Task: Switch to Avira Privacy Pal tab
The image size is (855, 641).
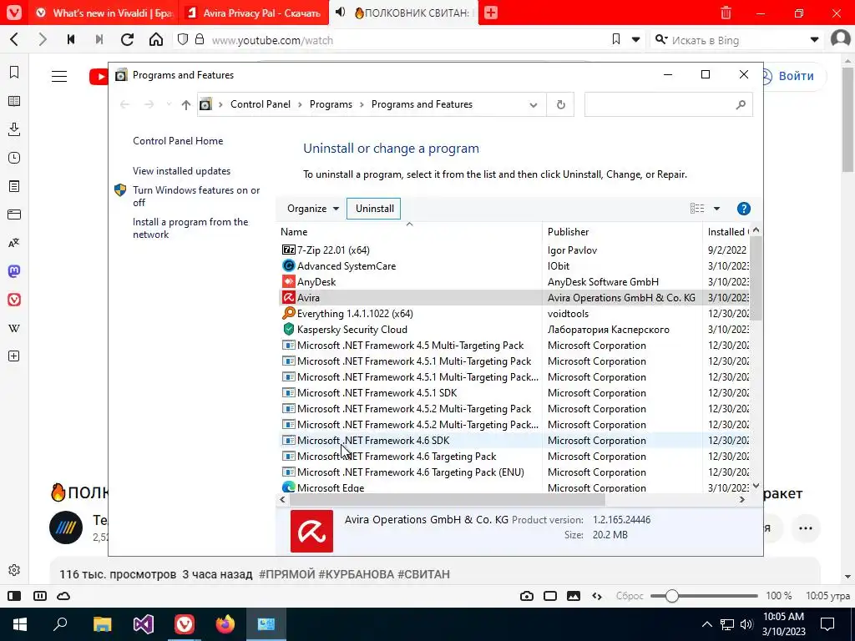Action: tap(253, 13)
